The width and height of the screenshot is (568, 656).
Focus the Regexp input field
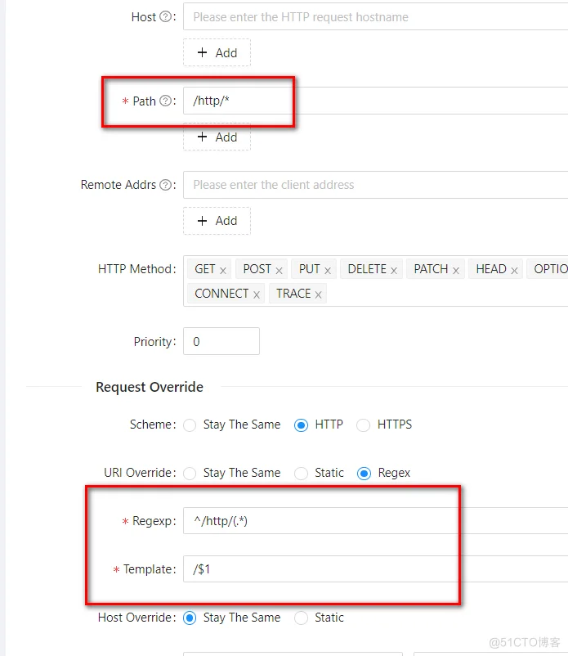pos(375,521)
